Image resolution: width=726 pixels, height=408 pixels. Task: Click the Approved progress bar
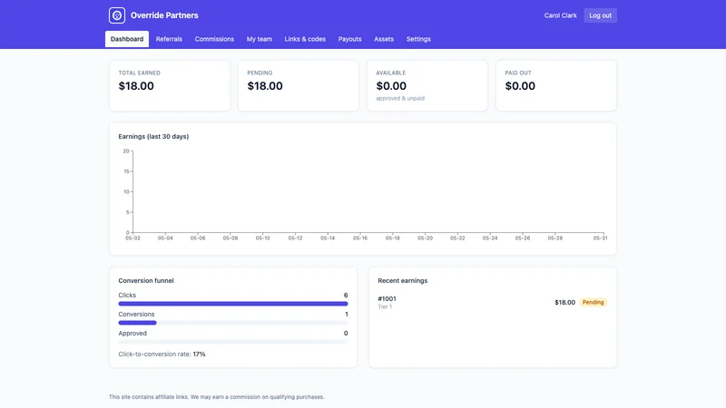tap(233, 342)
